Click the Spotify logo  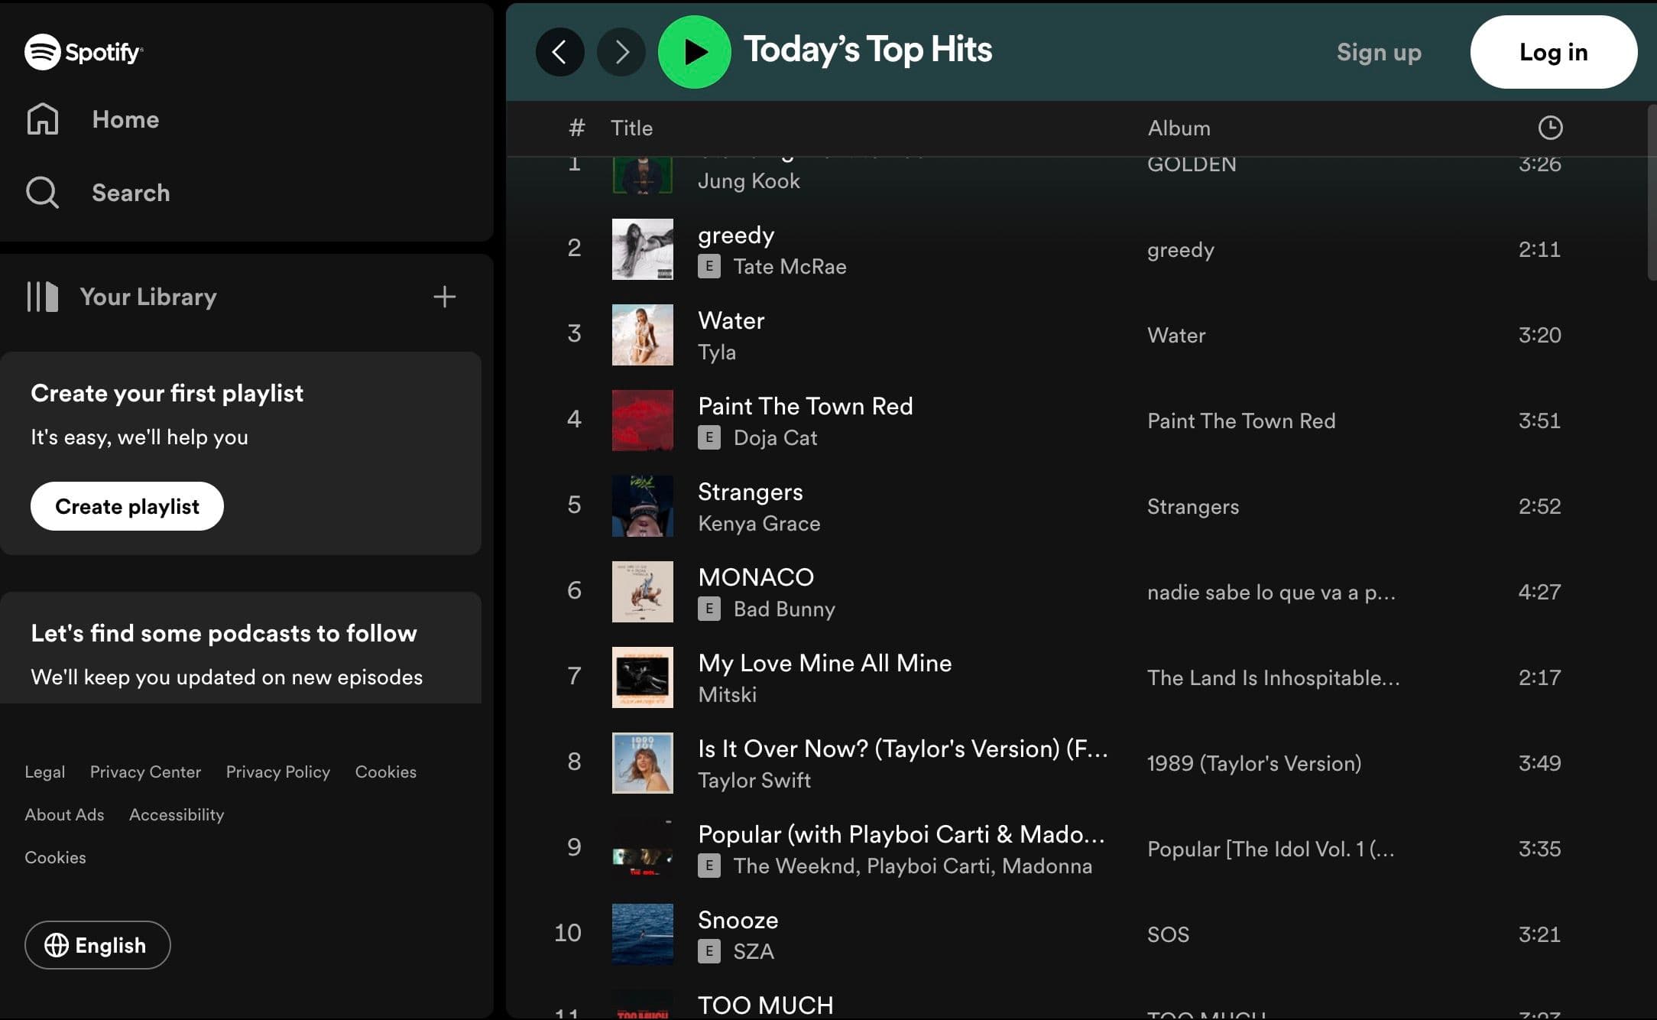click(84, 51)
